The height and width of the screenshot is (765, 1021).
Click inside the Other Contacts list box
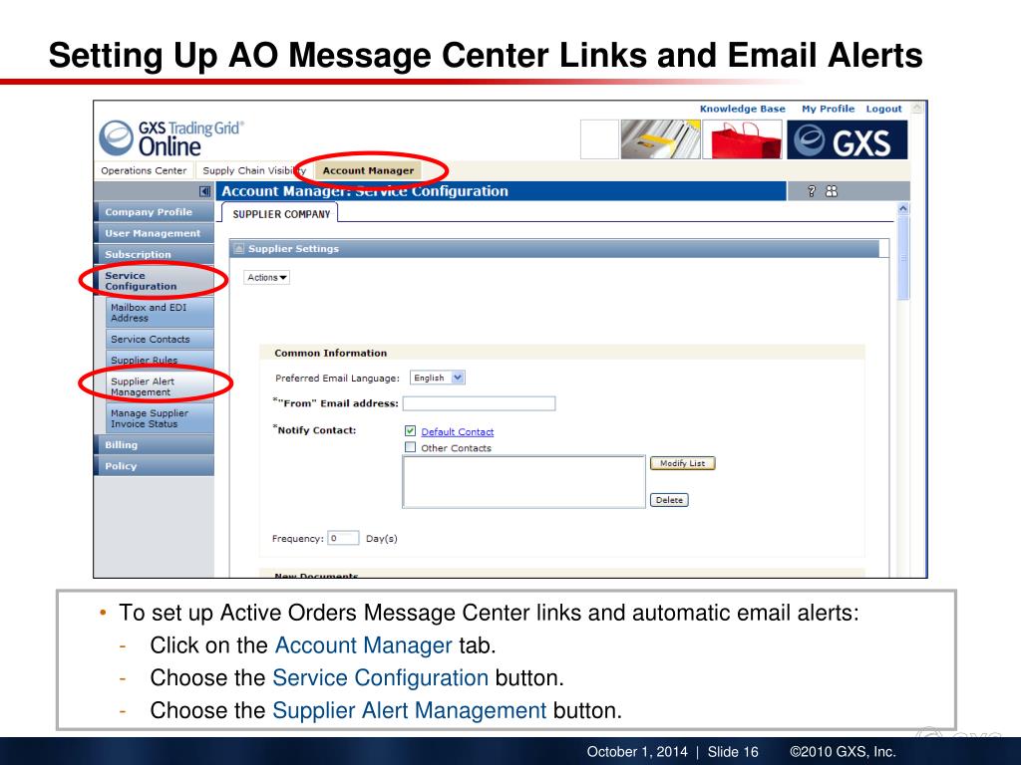[x=524, y=481]
